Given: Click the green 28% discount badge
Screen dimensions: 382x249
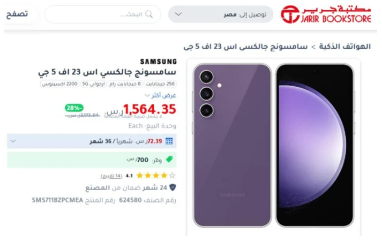Looking at the screenshot, I should click(74, 108).
